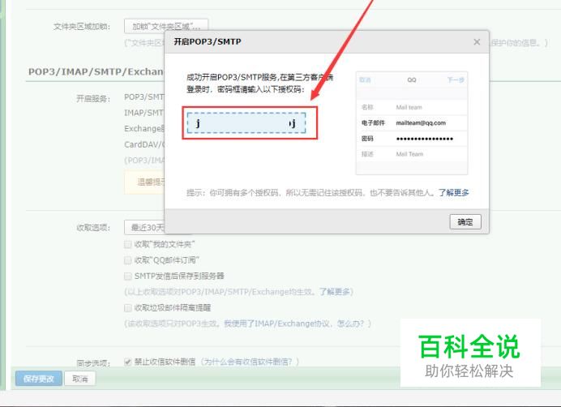
Task: Click the POP3/IMAP/SMTP/Exchange section heading
Action: tap(96, 71)
